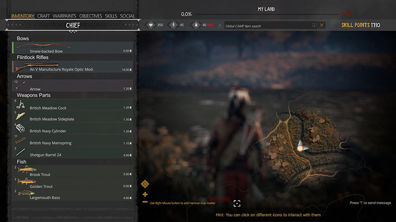
Task: Click the Arrows category header
Action: pyautogui.click(x=24, y=76)
